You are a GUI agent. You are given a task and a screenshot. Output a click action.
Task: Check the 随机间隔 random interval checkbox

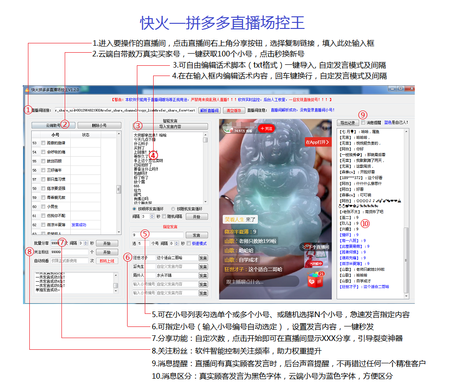point(164,216)
